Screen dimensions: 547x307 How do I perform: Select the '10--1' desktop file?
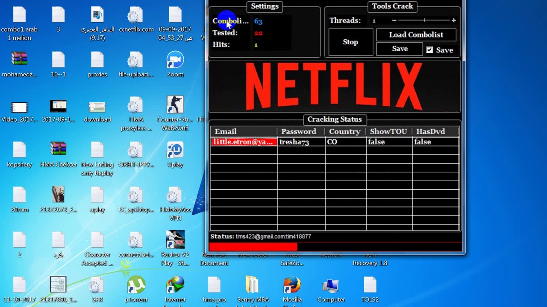[58, 64]
